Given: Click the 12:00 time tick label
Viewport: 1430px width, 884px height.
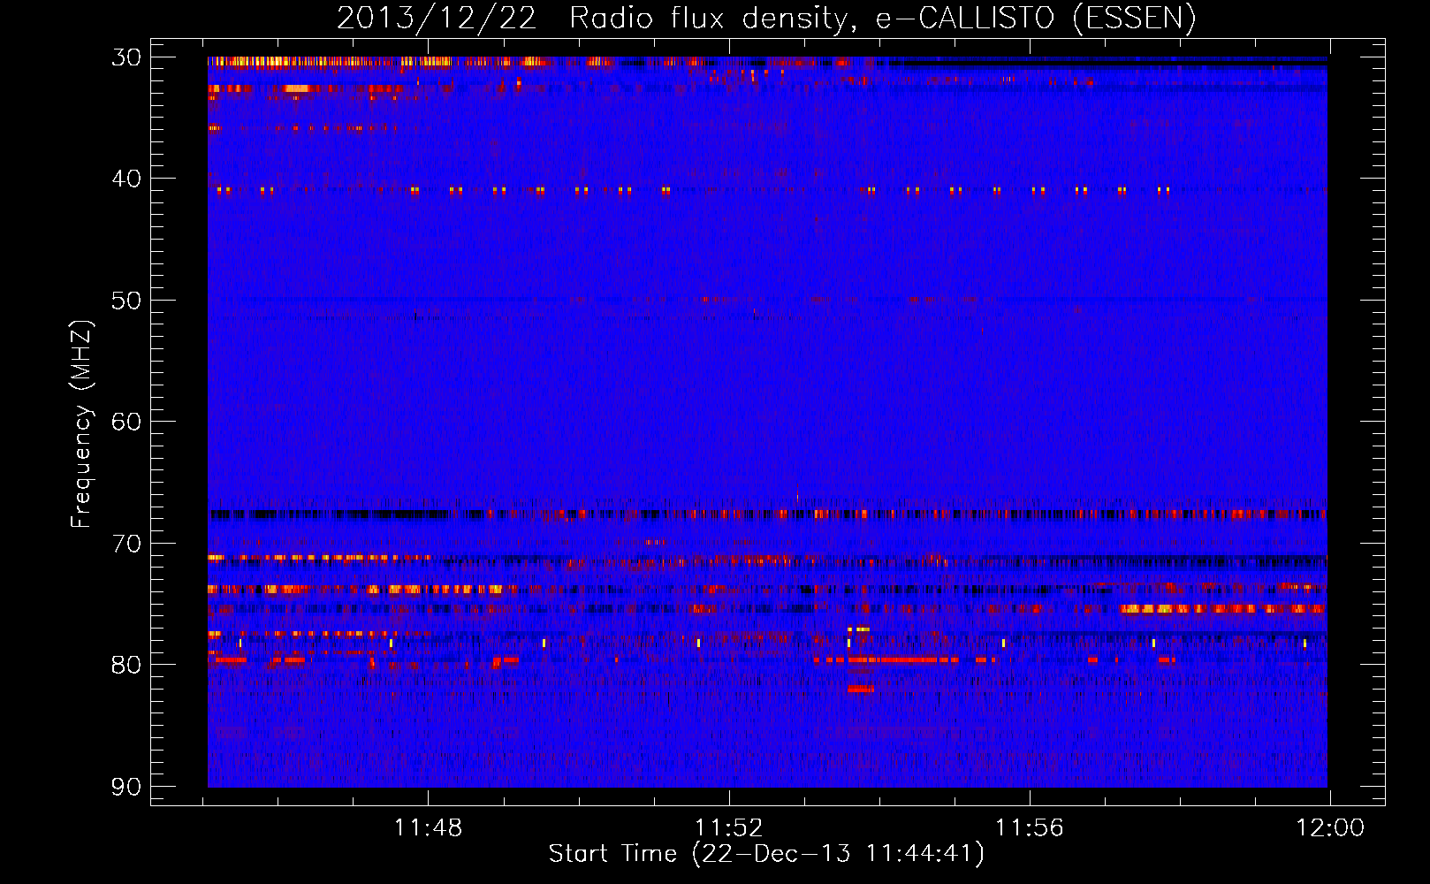Looking at the screenshot, I should [x=1330, y=828].
